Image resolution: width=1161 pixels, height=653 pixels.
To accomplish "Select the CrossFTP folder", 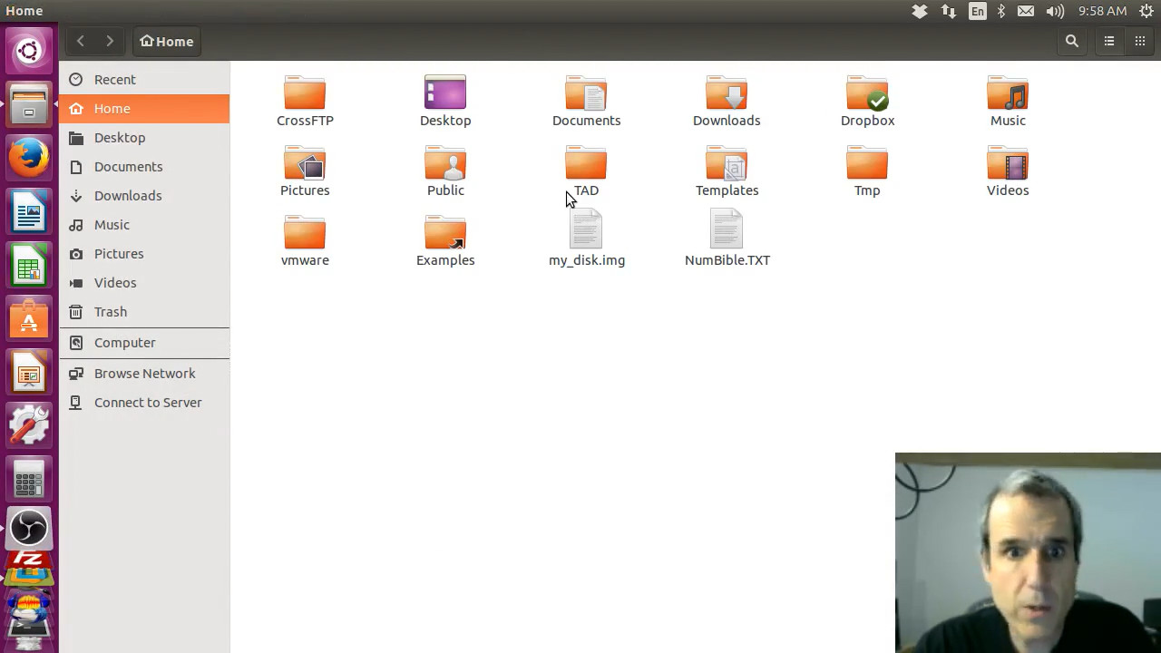I will (x=305, y=101).
